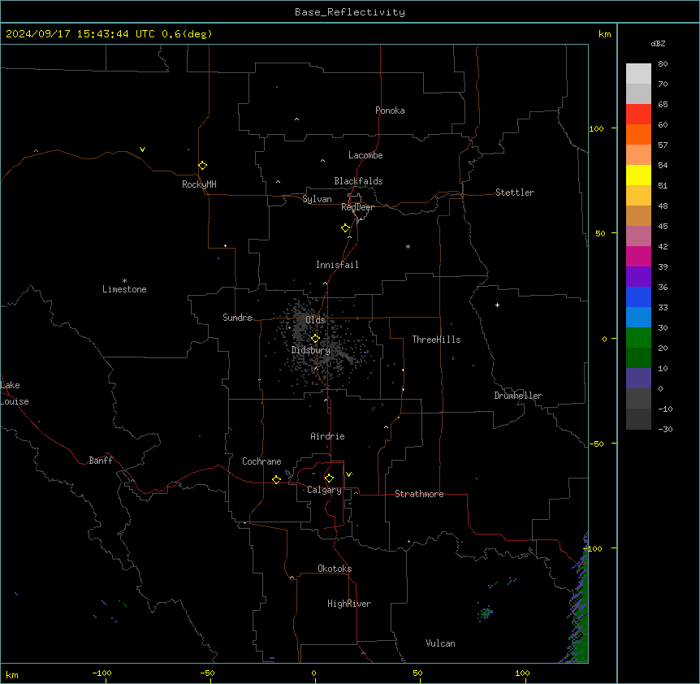700x684 pixels.
Task: Click the Calgary city label
Action: point(324,490)
